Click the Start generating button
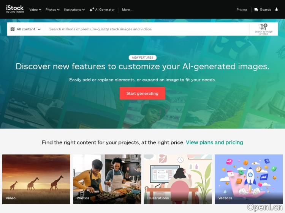This screenshot has height=213, width=285. click(142, 93)
